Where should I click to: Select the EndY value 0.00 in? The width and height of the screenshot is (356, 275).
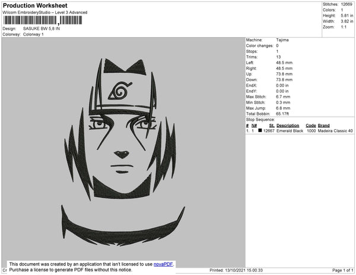click(x=282, y=91)
